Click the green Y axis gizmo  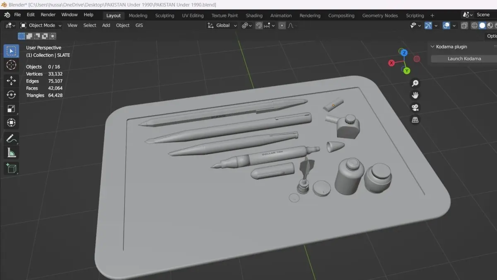tap(407, 71)
